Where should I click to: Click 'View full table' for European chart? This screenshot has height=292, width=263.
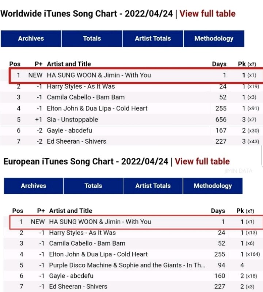coord(202,162)
